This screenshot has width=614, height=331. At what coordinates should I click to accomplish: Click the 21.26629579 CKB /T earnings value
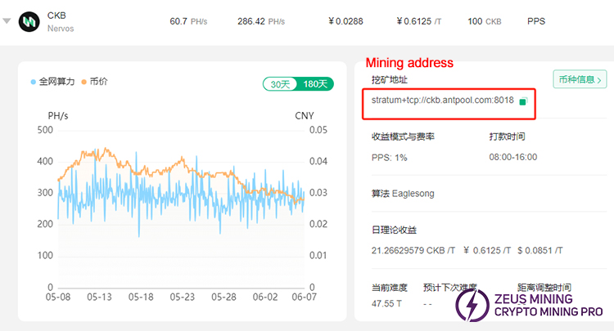(413, 250)
